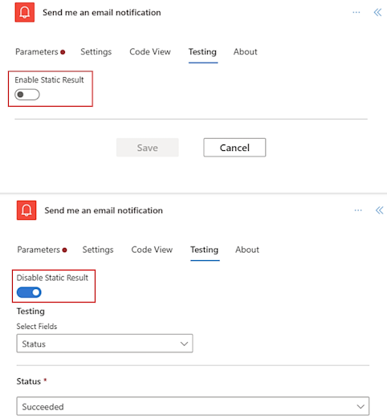Click the Cancel button

coord(234,148)
